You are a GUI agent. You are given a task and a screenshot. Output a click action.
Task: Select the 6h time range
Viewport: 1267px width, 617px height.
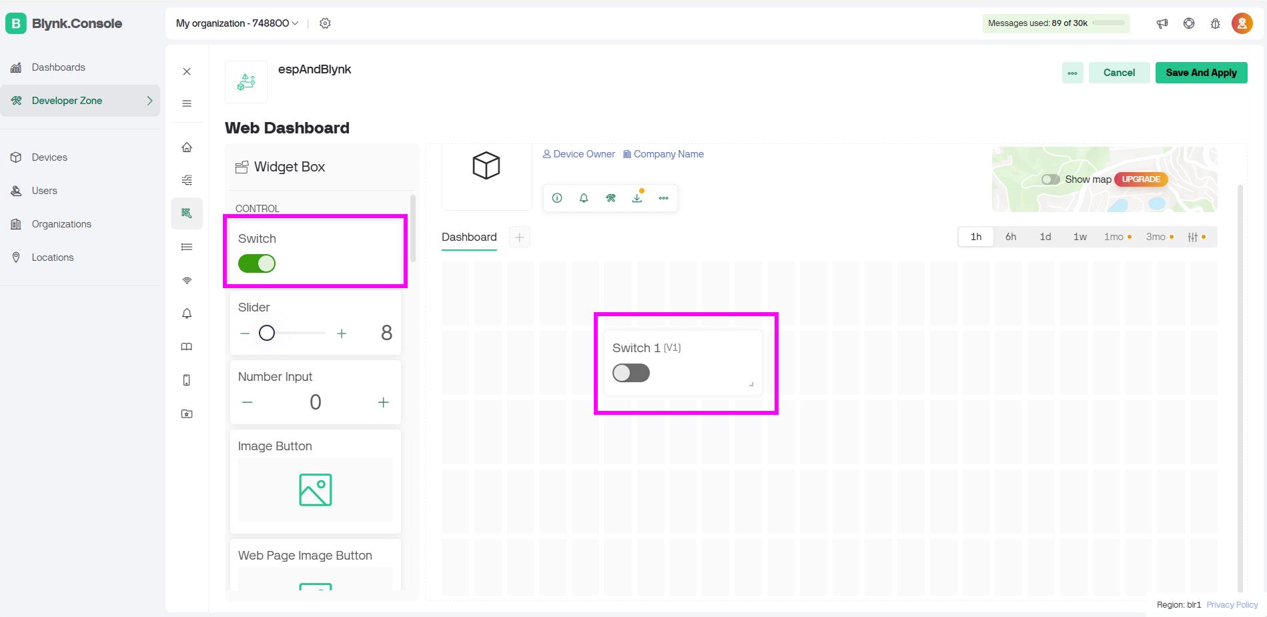[x=1011, y=237]
